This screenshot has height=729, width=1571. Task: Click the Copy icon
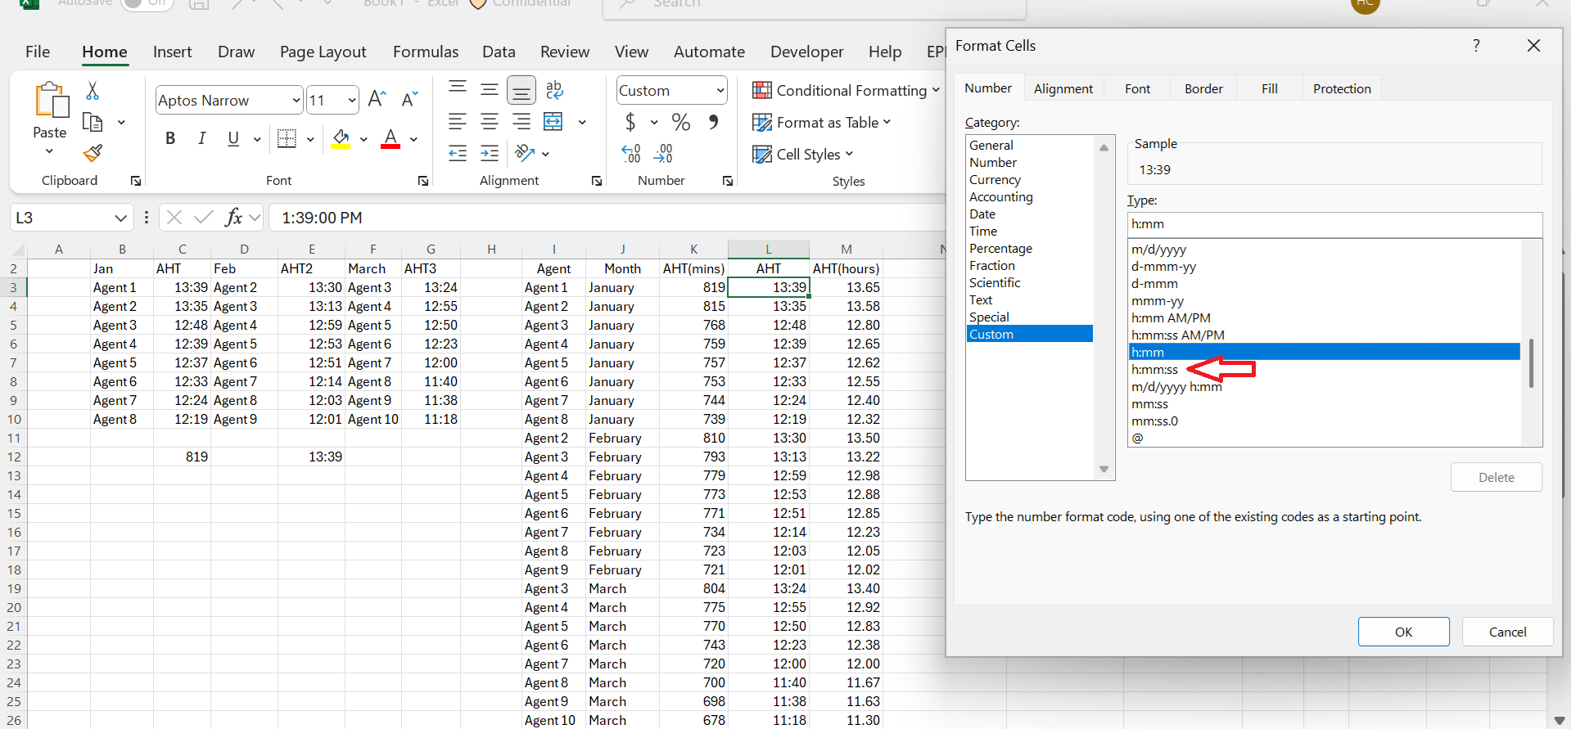93,122
